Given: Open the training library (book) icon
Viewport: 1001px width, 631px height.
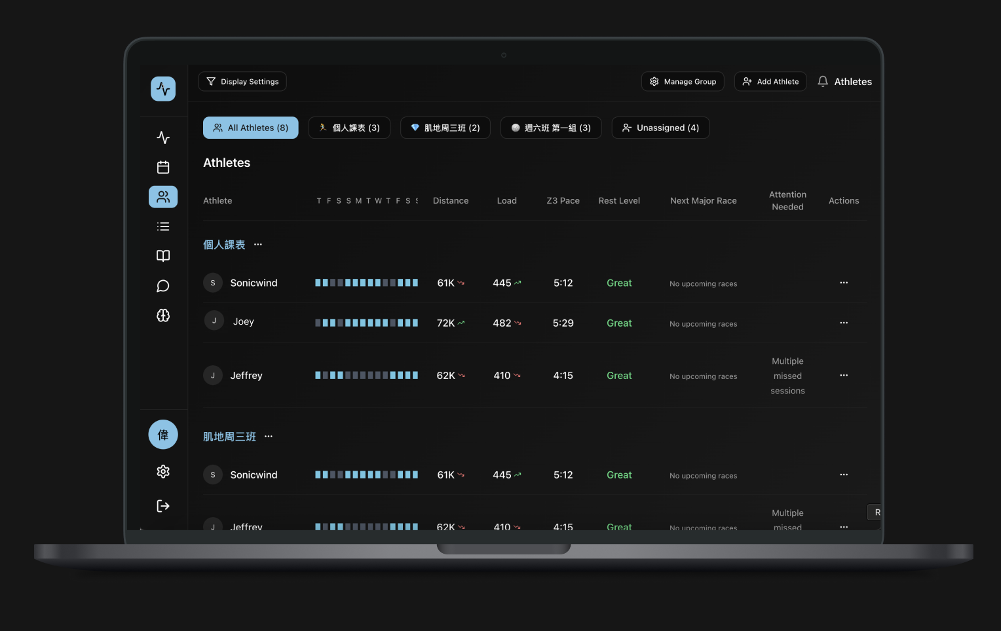Looking at the screenshot, I should tap(162, 255).
